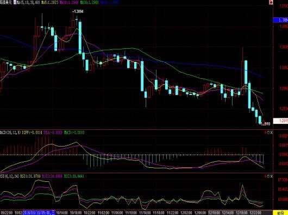Click the 1.3094 high price label

(x=78, y=11)
